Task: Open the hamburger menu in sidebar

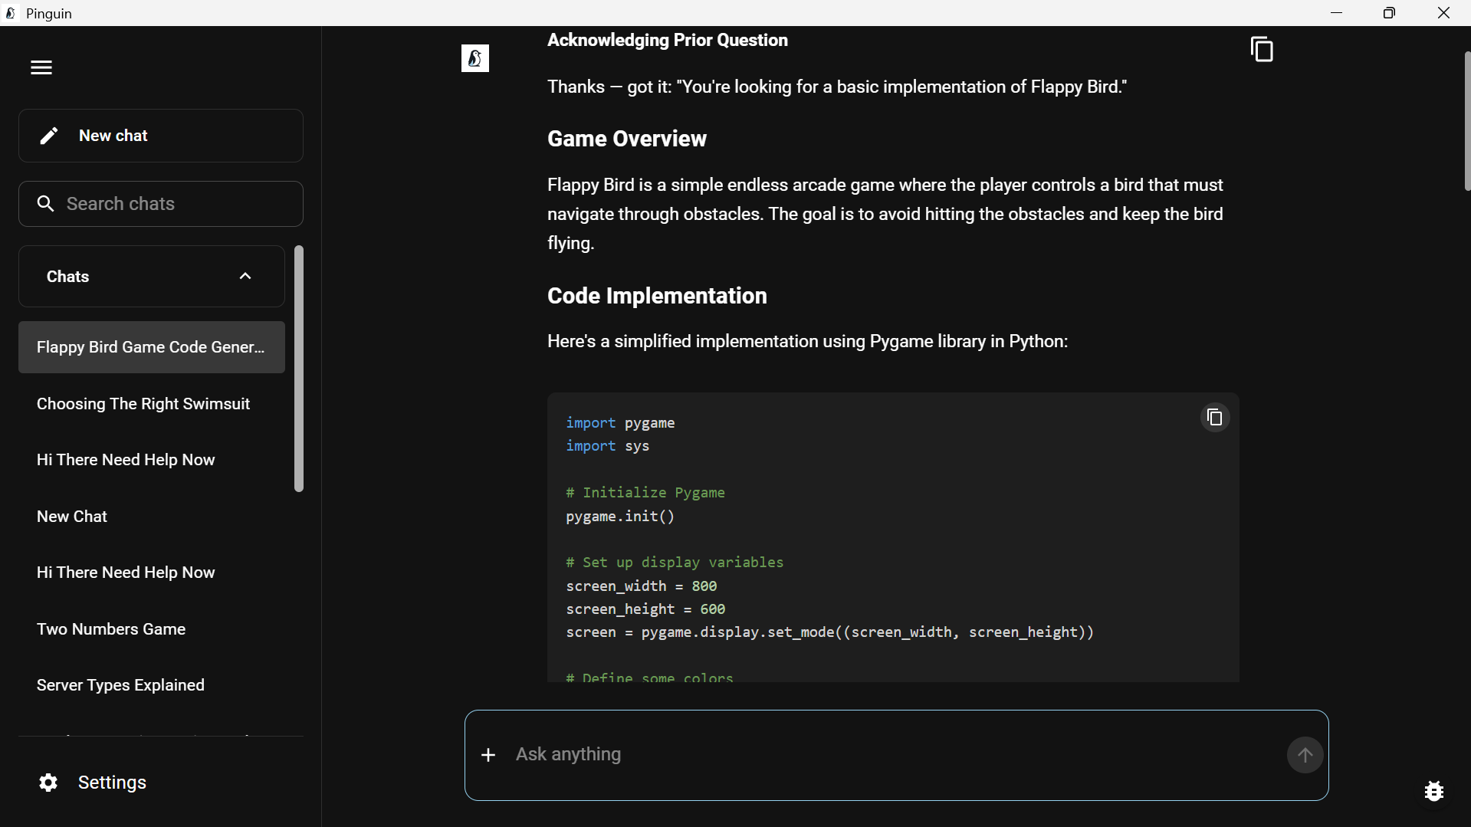Action: coord(41,67)
